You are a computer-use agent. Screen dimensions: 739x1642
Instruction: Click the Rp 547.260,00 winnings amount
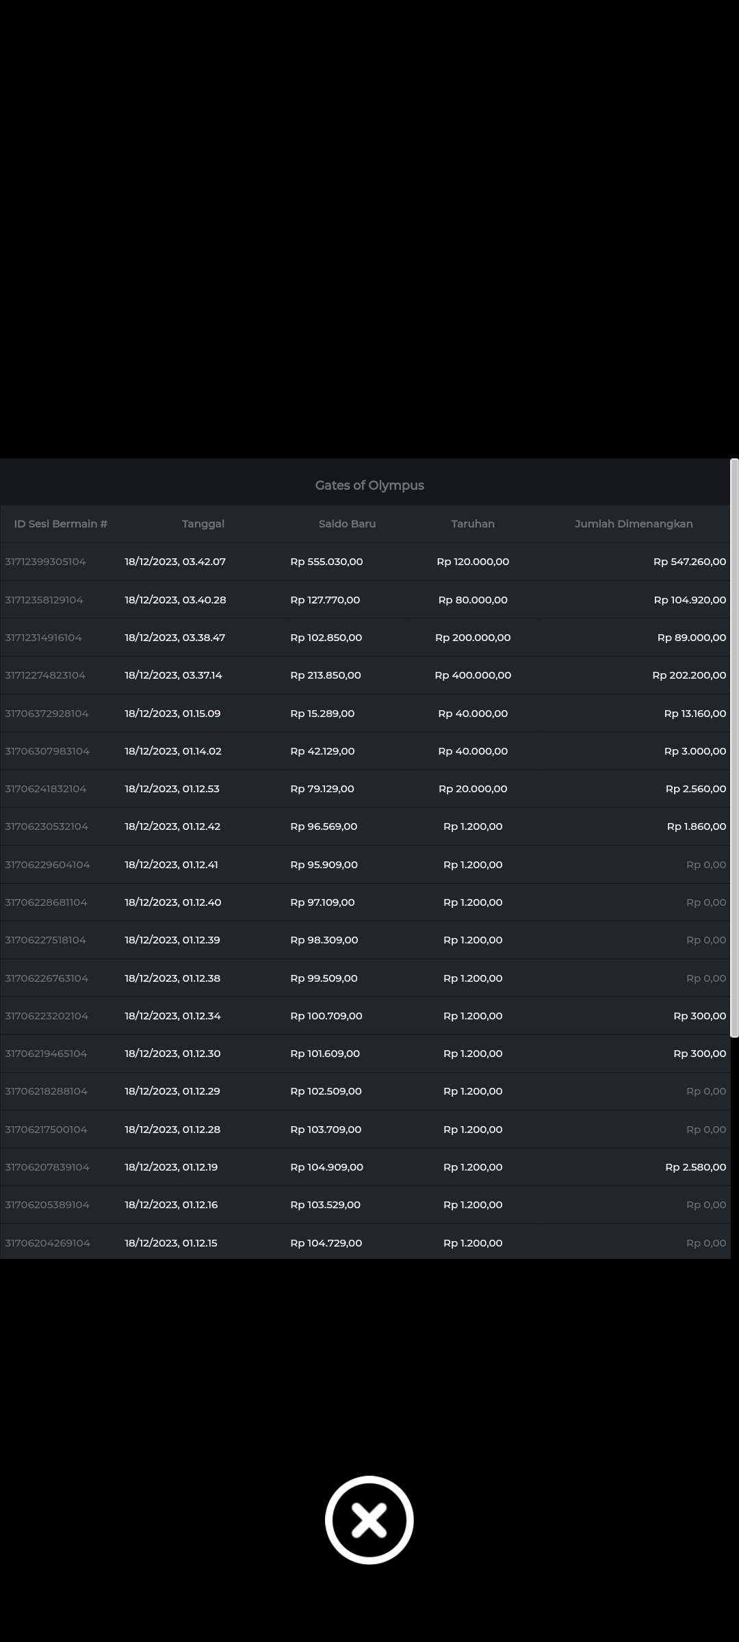pos(689,562)
